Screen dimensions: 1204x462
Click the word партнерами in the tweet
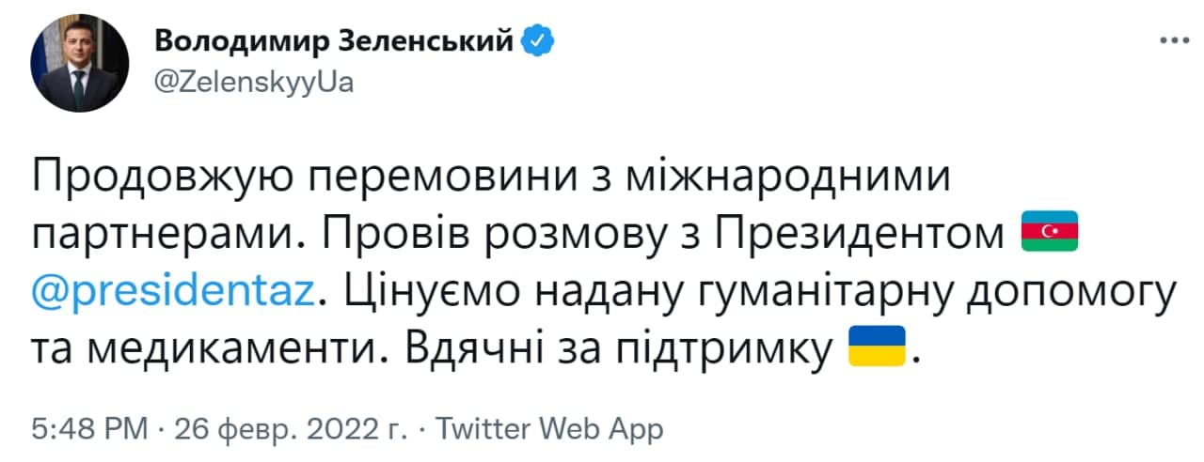[x=163, y=233]
